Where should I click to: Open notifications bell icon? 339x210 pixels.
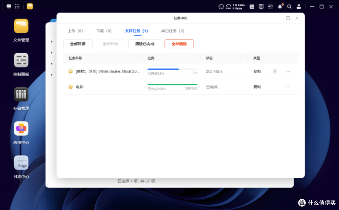tap(280, 7)
